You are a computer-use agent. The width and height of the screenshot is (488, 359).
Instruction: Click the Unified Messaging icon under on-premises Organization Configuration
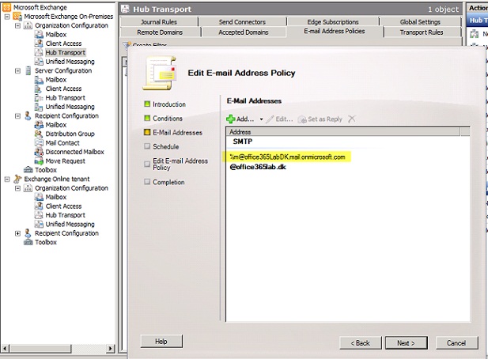click(39, 62)
